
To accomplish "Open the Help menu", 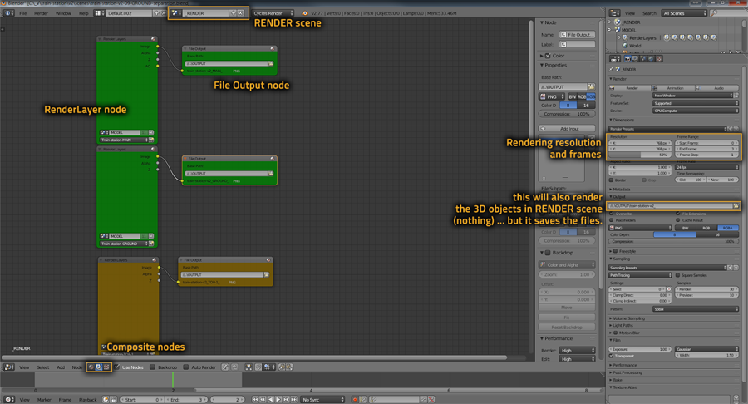I will [x=83, y=13].
